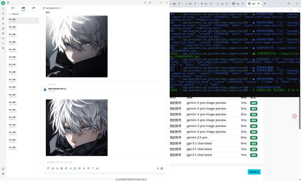The image size is (301, 181).
Task: Click the round send button
Action: [162, 168]
